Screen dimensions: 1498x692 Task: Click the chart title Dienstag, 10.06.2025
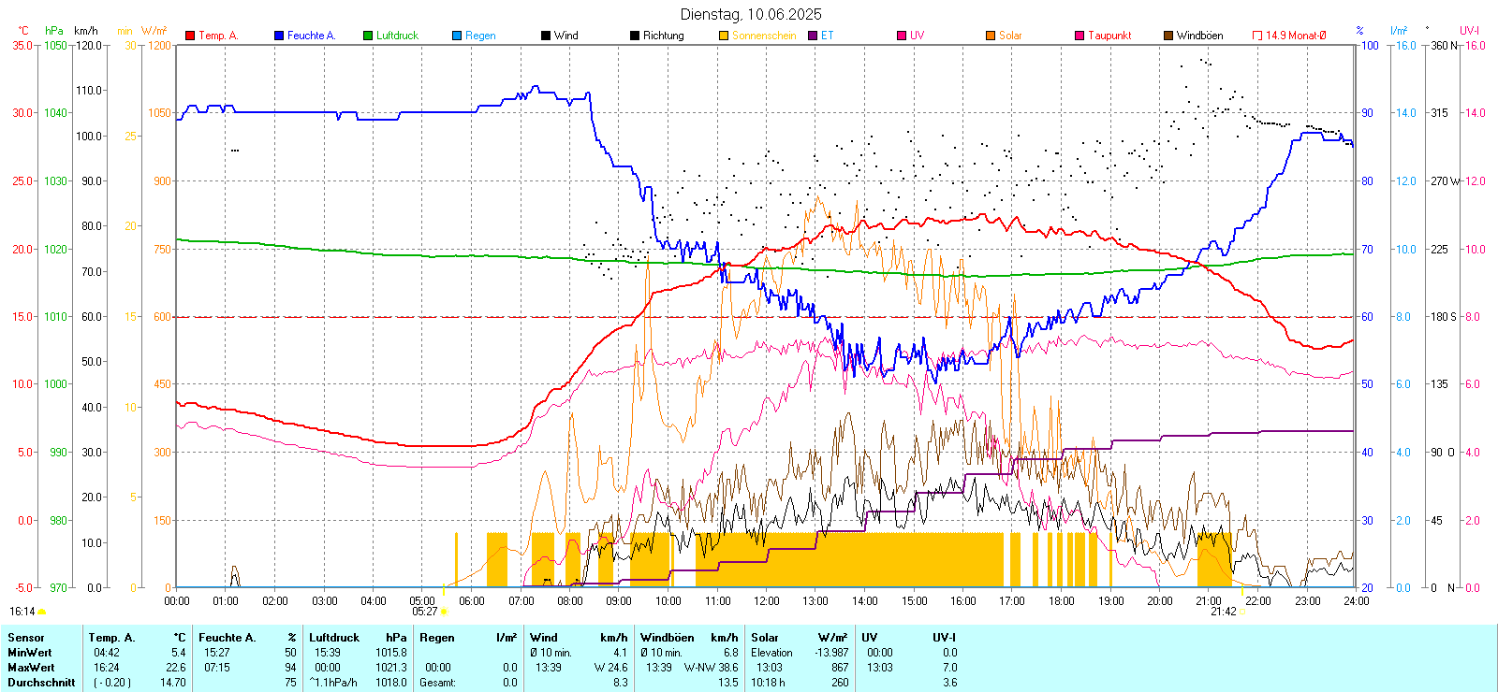[751, 14]
